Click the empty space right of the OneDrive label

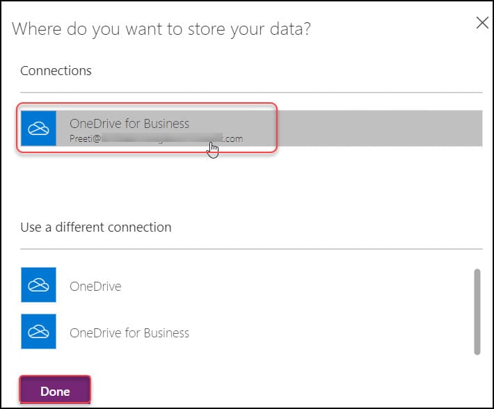296,285
